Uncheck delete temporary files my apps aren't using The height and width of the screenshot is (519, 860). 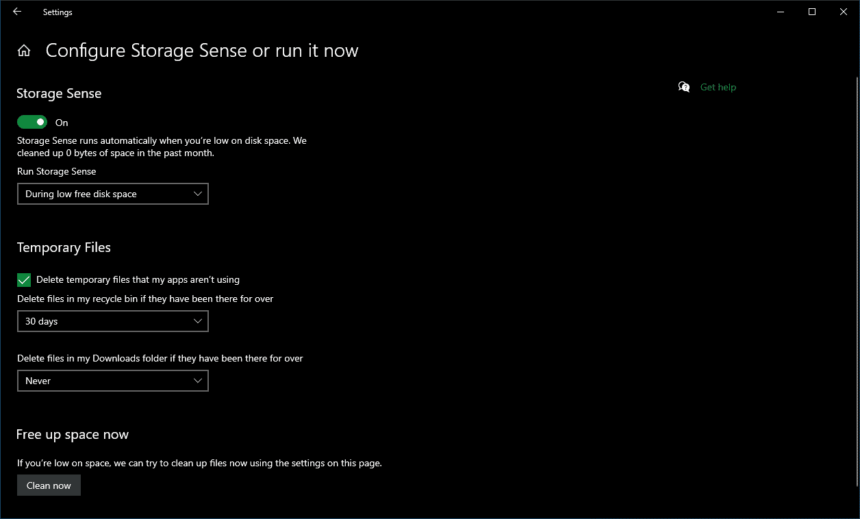tap(24, 279)
